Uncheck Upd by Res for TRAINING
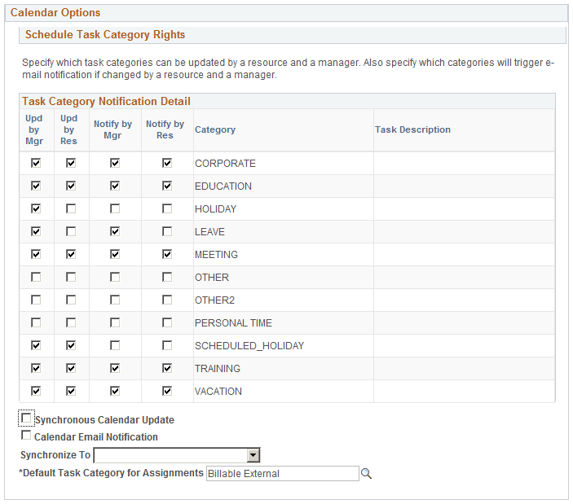Image resolution: width=573 pixels, height=504 pixels. pos(71,368)
